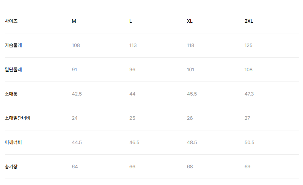Select the 어깨너비 row label

pyautogui.click(x=13, y=143)
